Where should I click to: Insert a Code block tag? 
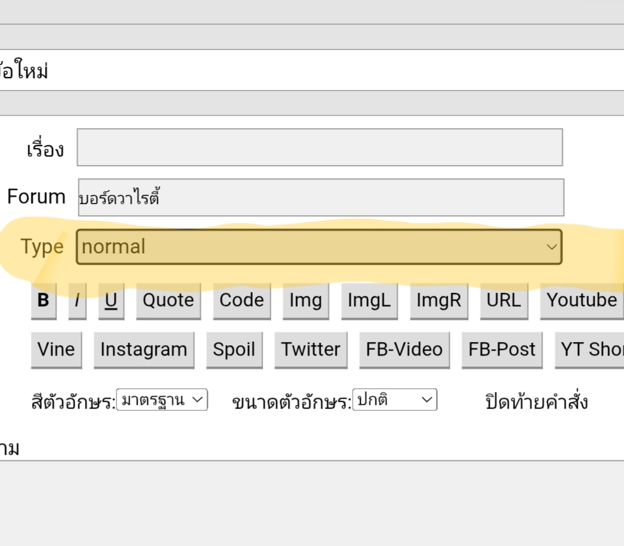point(242,301)
